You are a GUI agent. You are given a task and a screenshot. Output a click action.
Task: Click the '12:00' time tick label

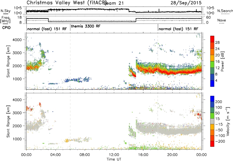(114, 155)
